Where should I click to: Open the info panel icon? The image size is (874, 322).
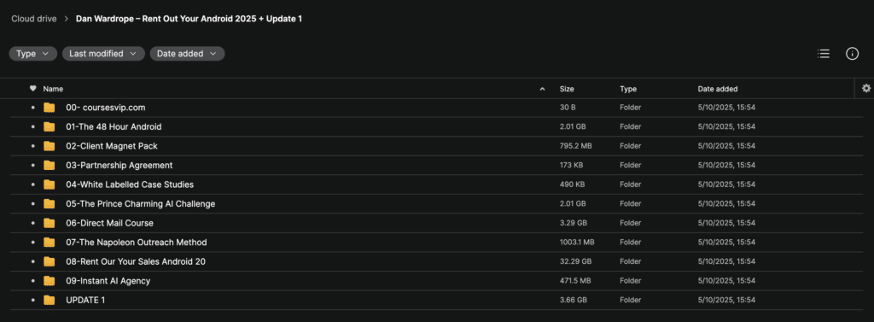(x=852, y=54)
